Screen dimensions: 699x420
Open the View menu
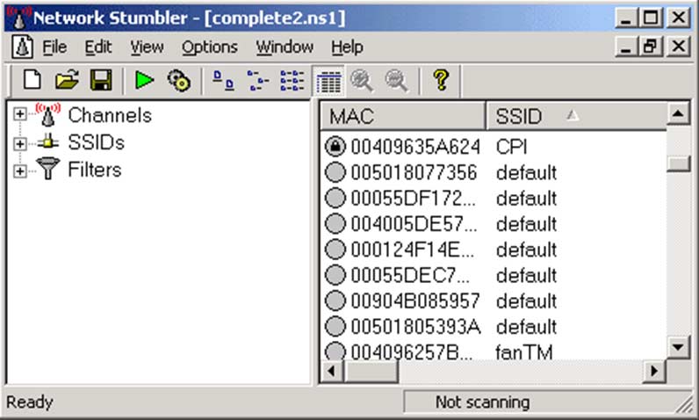[x=147, y=47]
